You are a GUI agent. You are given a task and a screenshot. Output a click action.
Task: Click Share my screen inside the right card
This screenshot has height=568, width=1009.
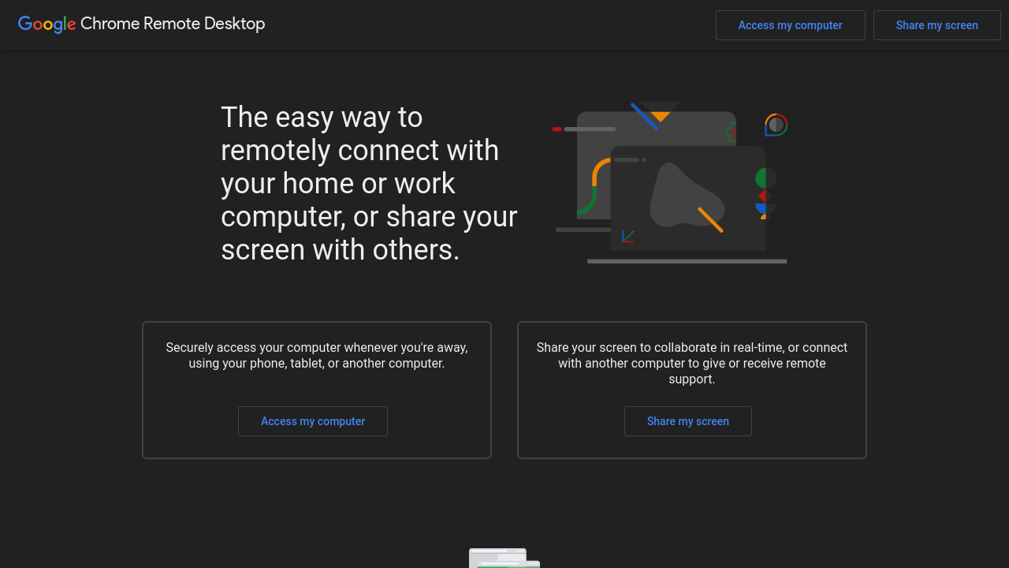pyautogui.click(x=687, y=421)
